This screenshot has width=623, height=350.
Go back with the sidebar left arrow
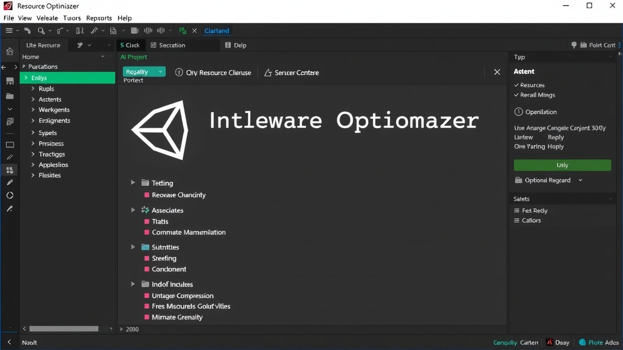(4, 67)
